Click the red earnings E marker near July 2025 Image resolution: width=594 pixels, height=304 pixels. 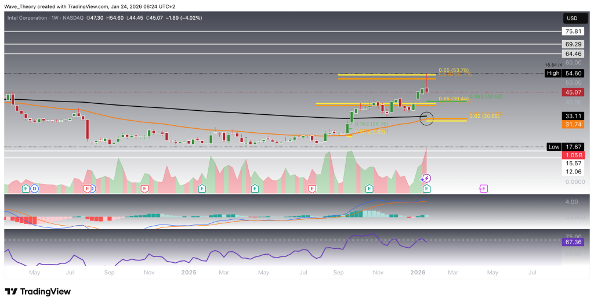pos(312,189)
